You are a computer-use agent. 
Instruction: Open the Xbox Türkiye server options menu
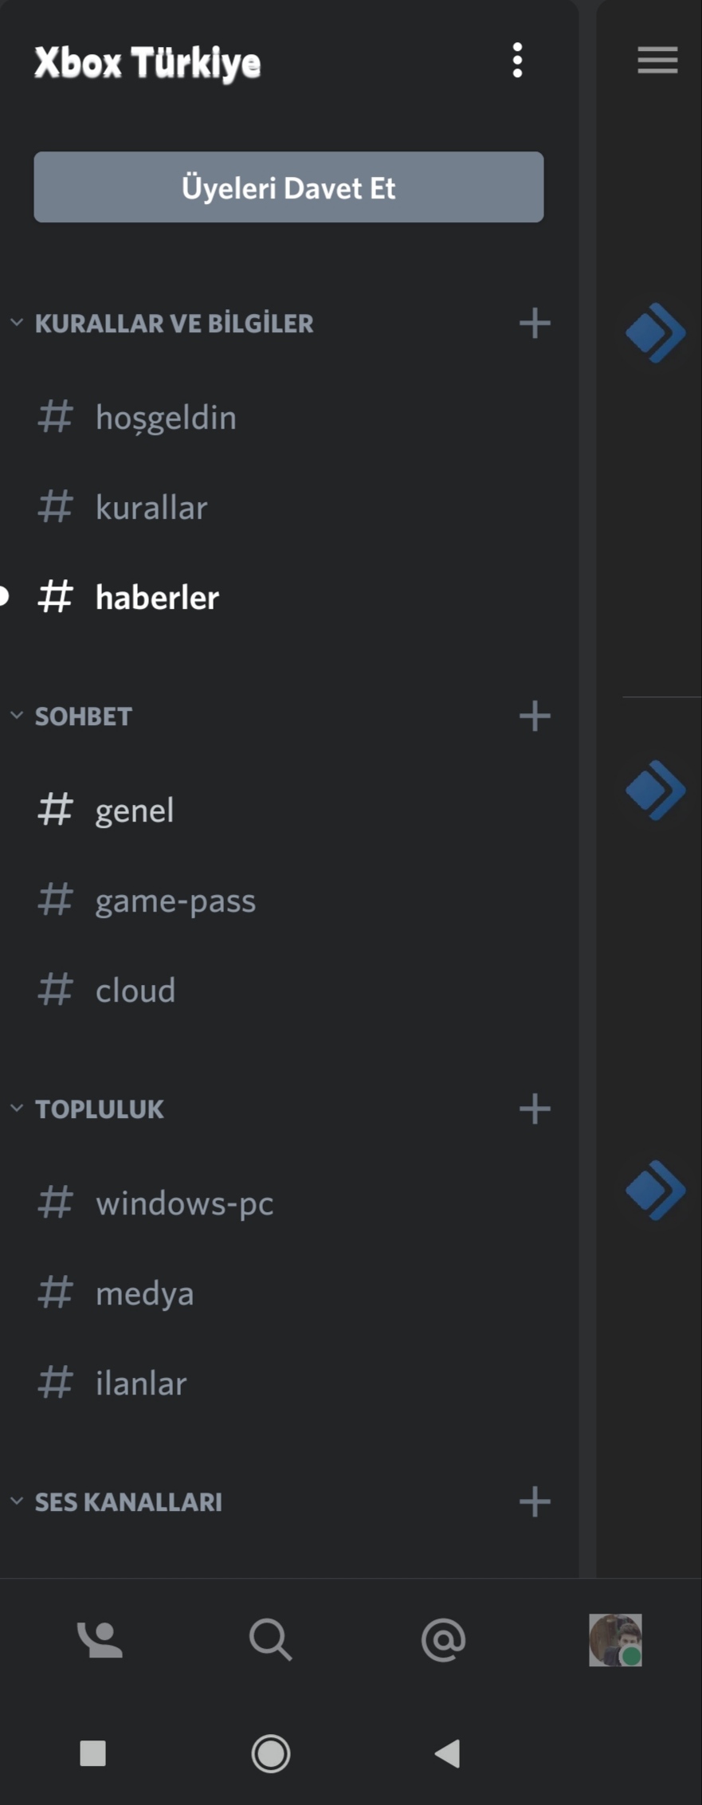517,61
